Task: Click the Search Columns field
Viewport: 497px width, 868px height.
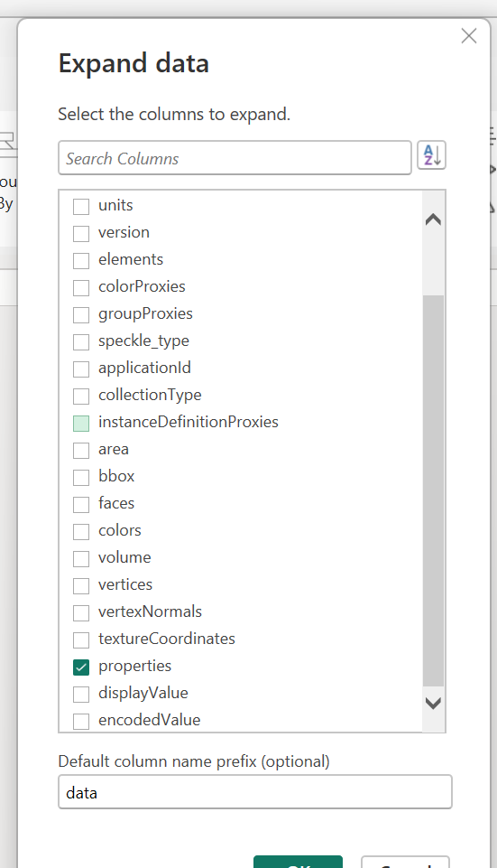Action: click(235, 158)
